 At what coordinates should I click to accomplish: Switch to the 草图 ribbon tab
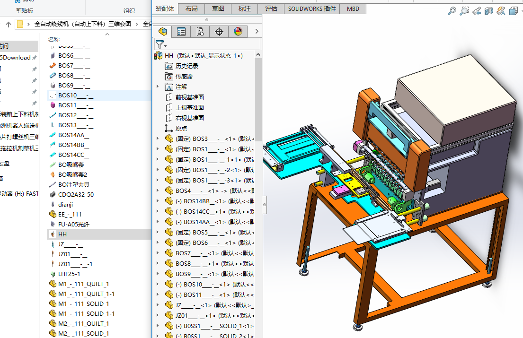(218, 9)
